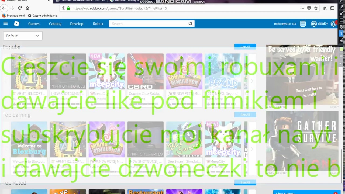Open the Develop navigation tab

77,24
